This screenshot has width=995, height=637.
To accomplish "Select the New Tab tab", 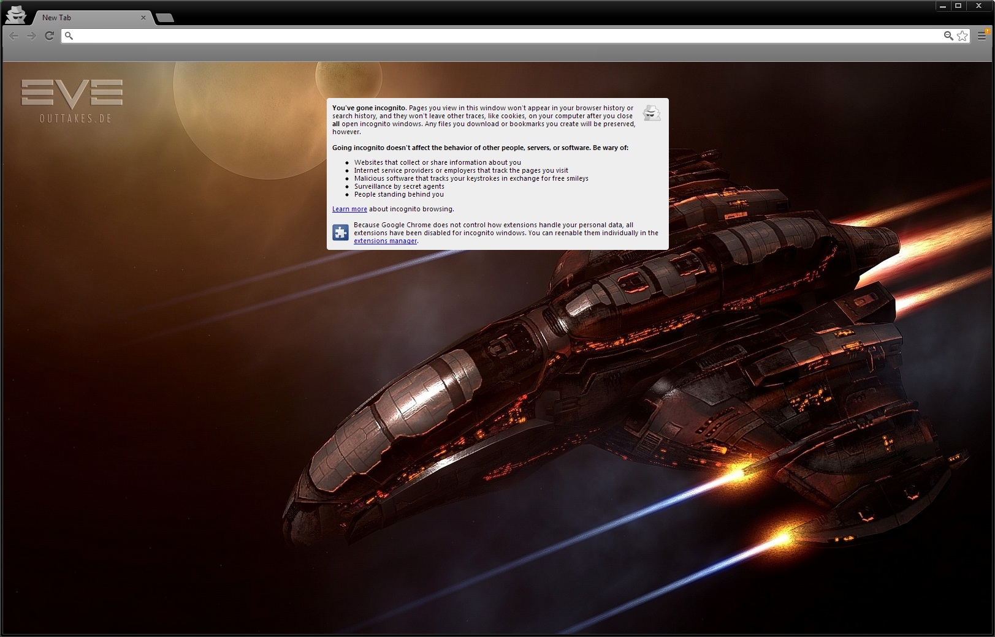I will pyautogui.click(x=92, y=18).
